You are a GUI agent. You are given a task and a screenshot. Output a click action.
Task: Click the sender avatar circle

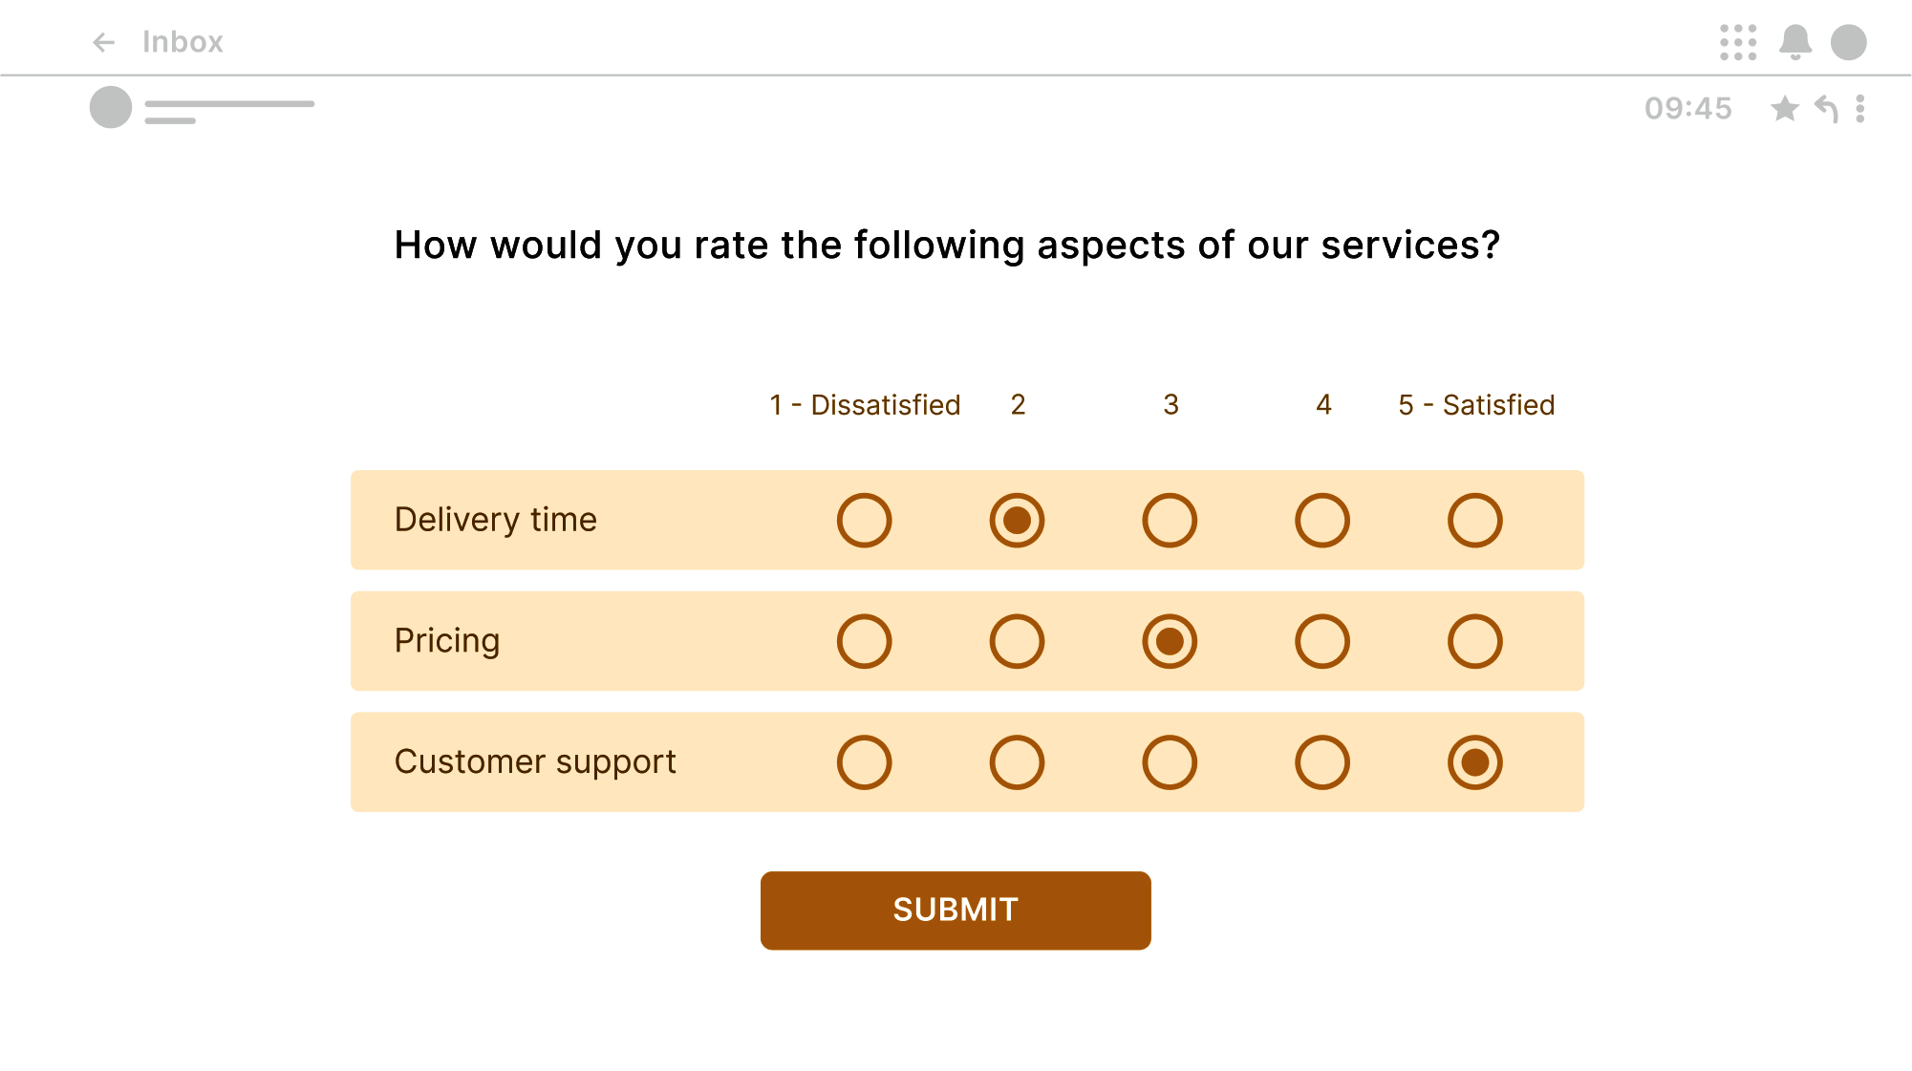[111, 107]
